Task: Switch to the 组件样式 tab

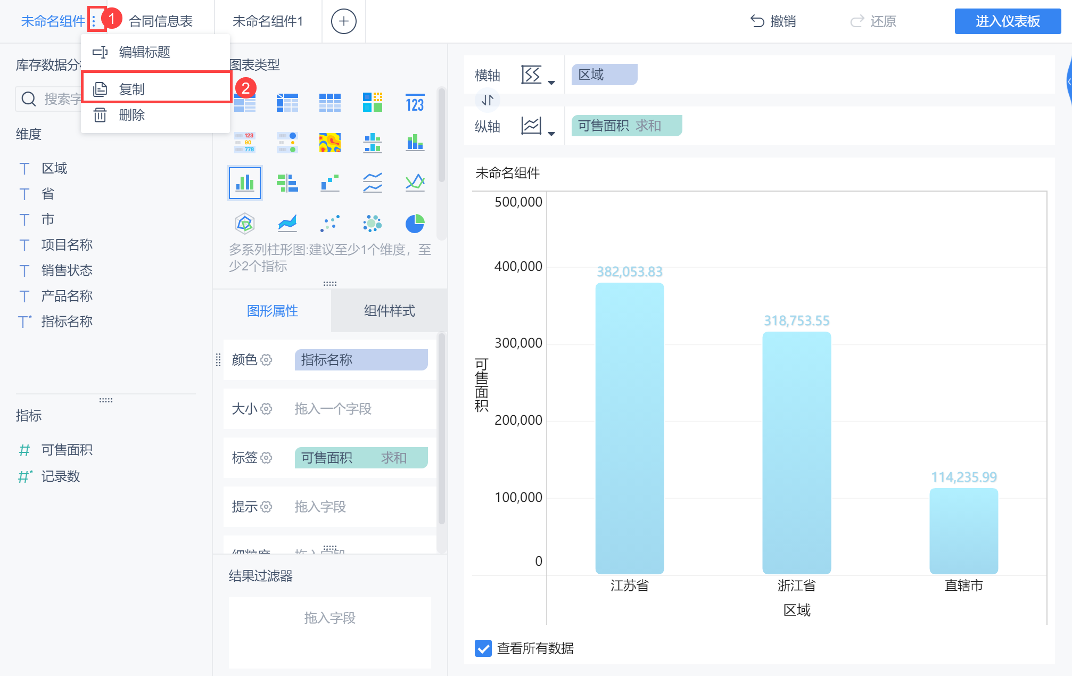Action: coord(389,311)
